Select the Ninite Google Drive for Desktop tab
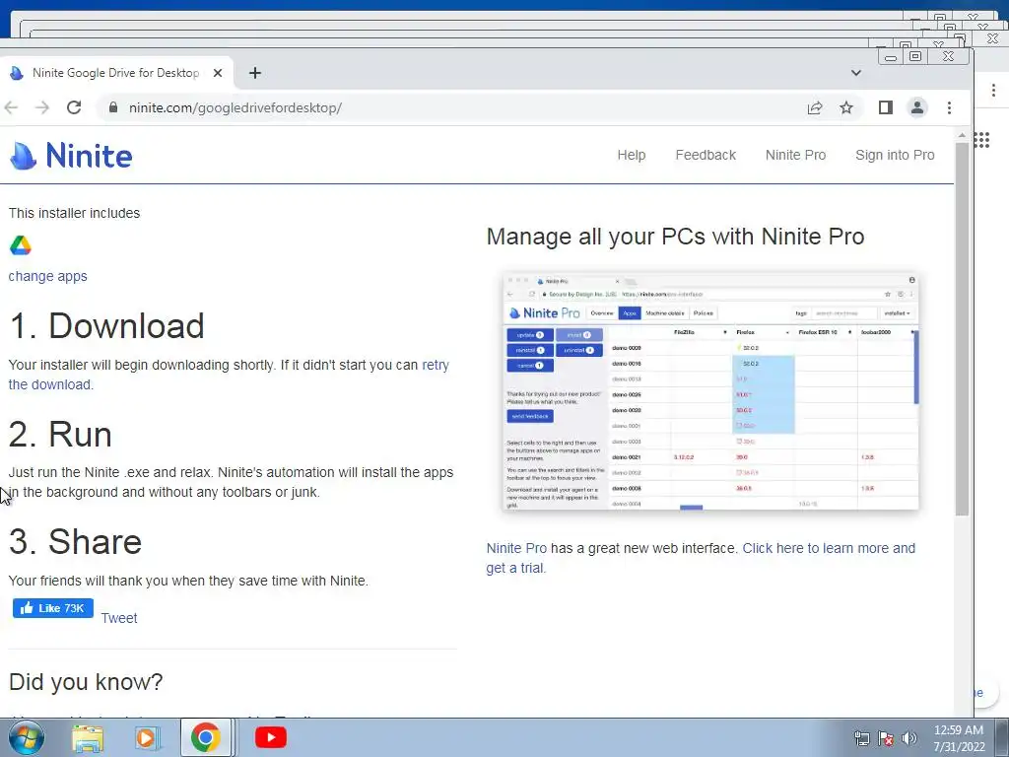The image size is (1009, 757). pyautogui.click(x=116, y=73)
